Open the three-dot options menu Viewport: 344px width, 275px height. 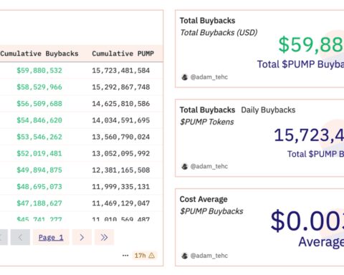click(125, 256)
